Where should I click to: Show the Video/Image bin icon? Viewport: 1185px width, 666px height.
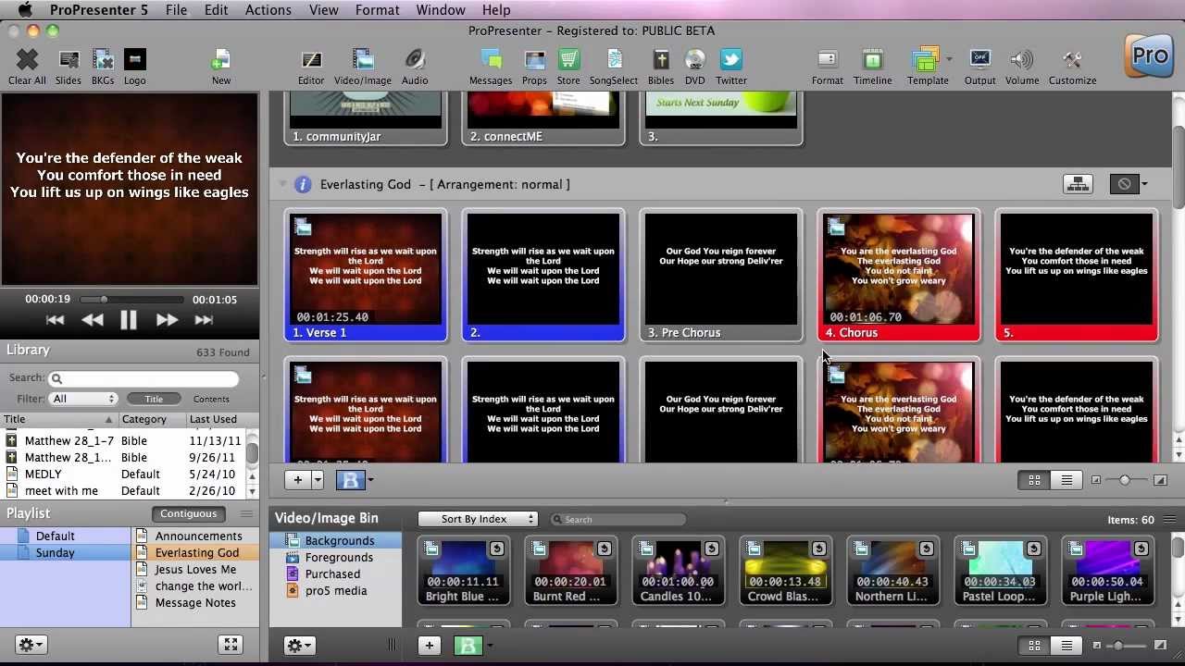tap(363, 61)
